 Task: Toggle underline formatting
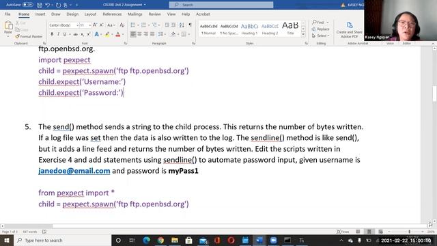[x=65, y=34]
